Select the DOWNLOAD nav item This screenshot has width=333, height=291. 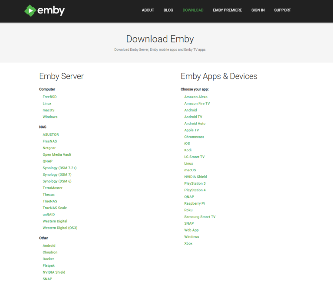click(x=193, y=10)
